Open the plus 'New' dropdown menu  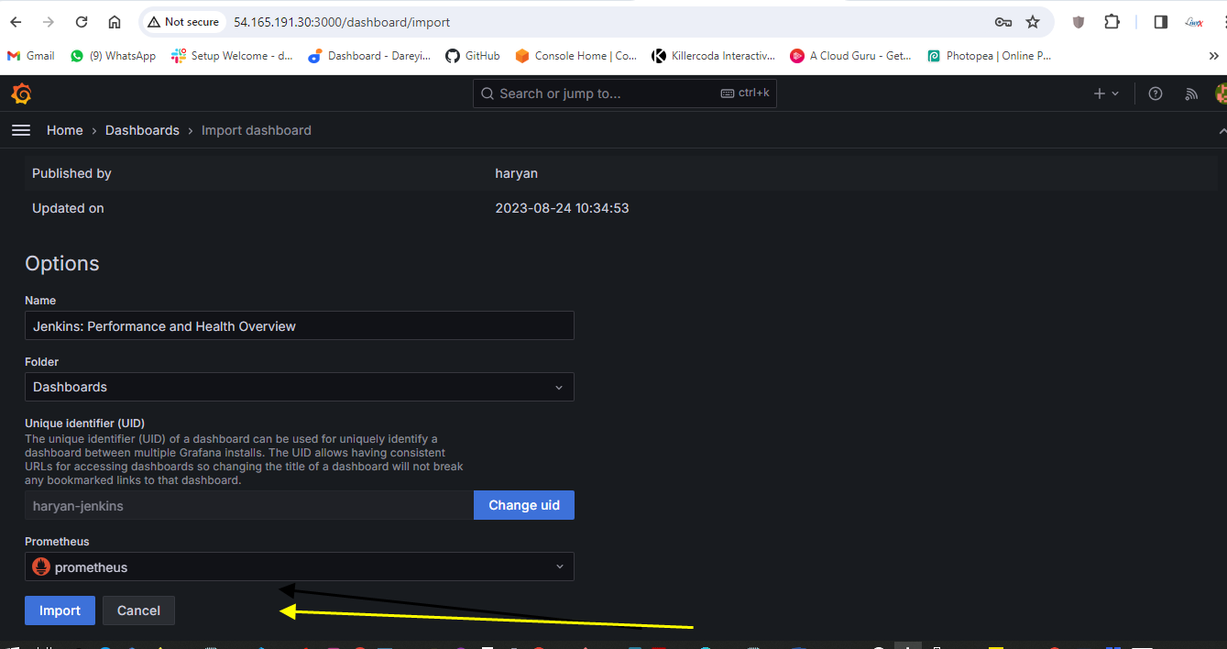[x=1106, y=93]
